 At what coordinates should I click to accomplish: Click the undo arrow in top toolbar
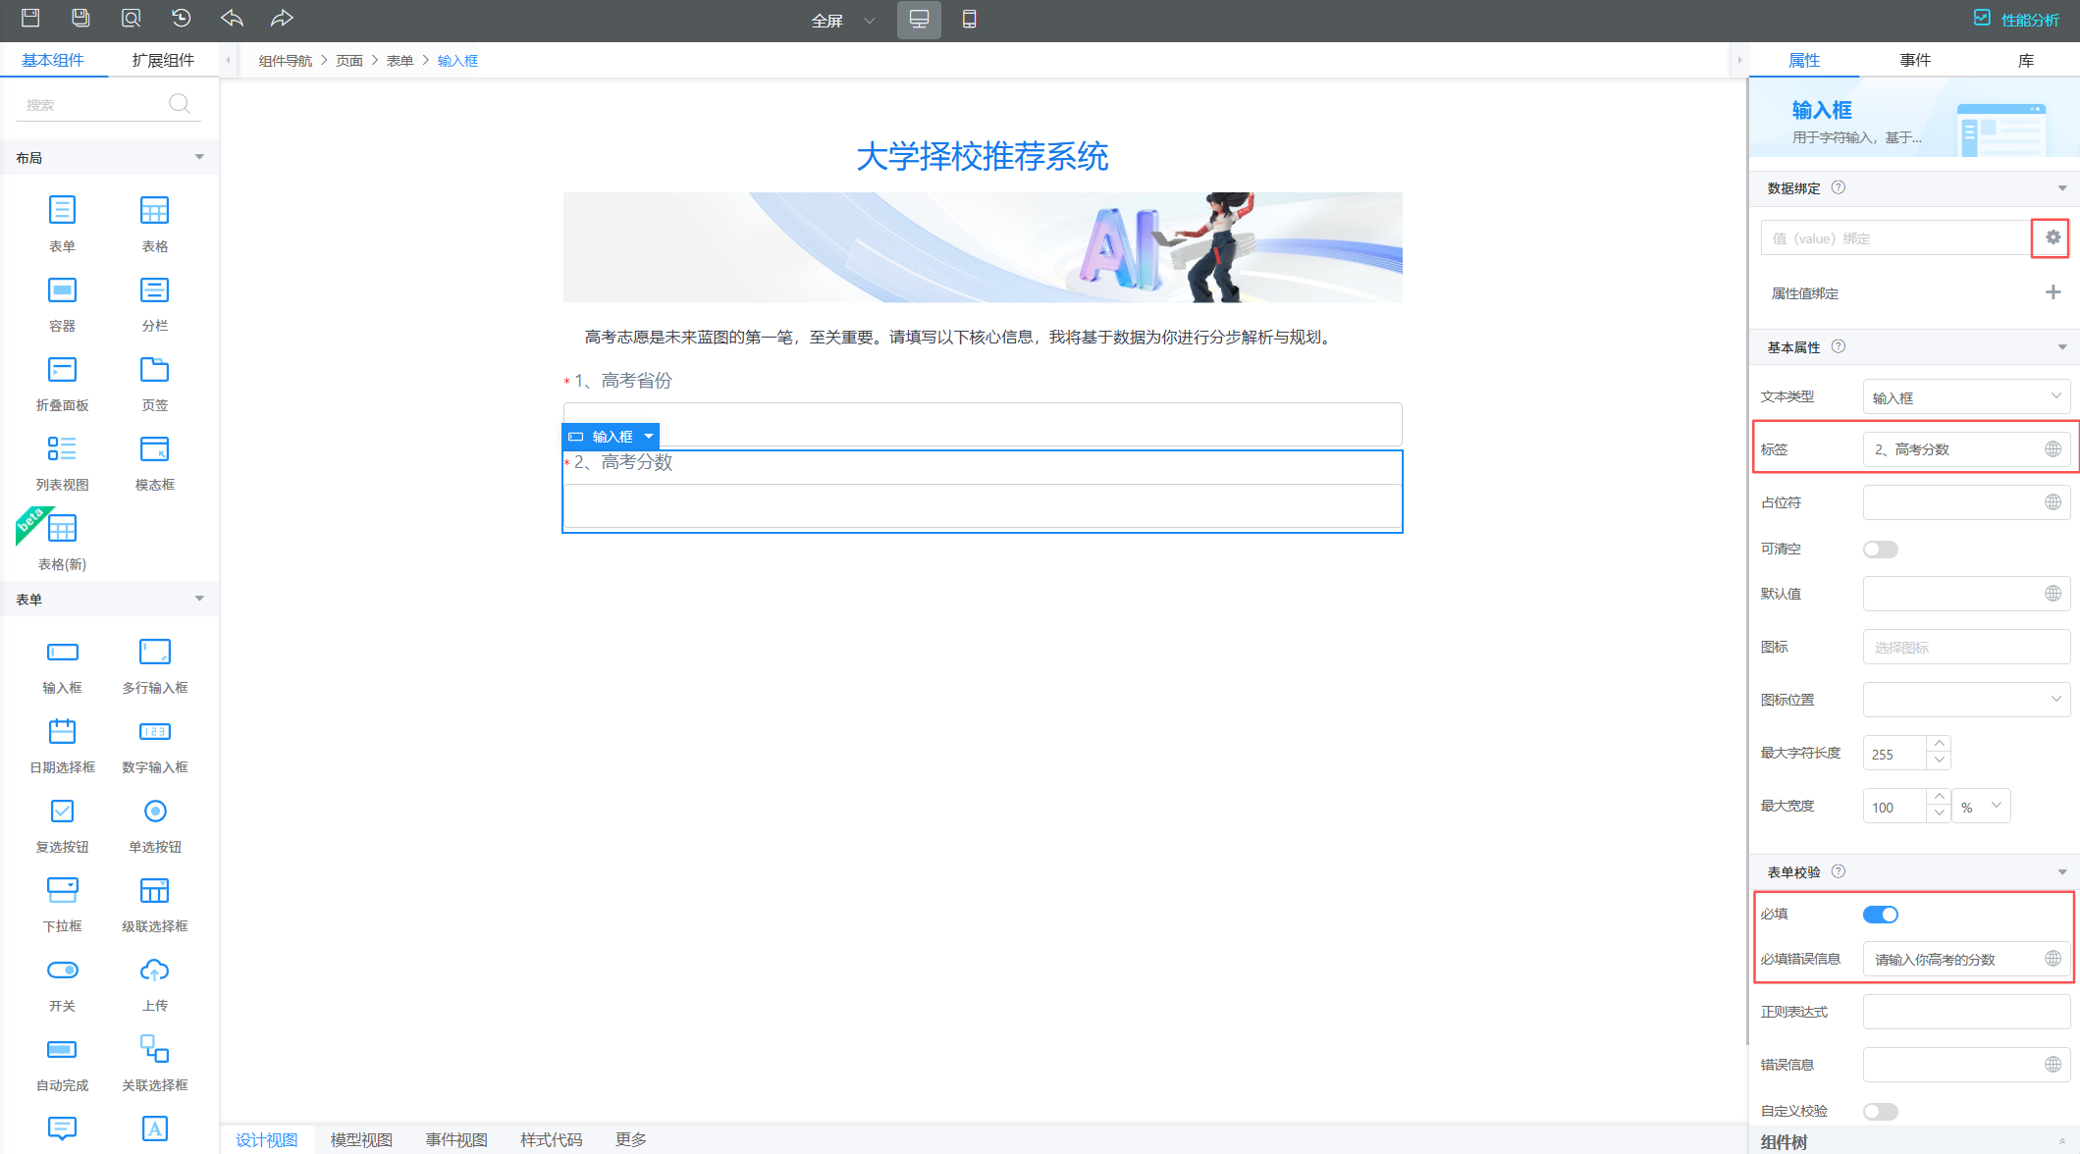232,19
